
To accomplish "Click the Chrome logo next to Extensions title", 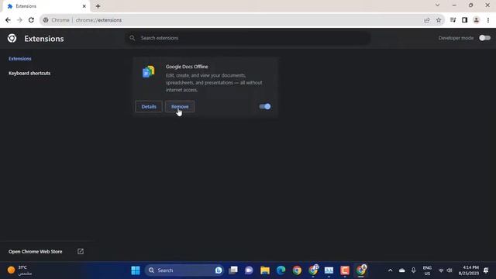I will point(12,38).
